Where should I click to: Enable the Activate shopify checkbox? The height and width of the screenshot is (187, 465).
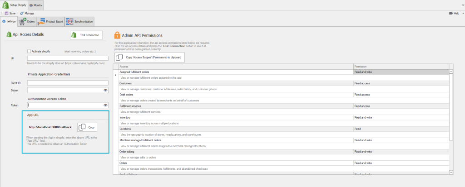pyautogui.click(x=29, y=51)
